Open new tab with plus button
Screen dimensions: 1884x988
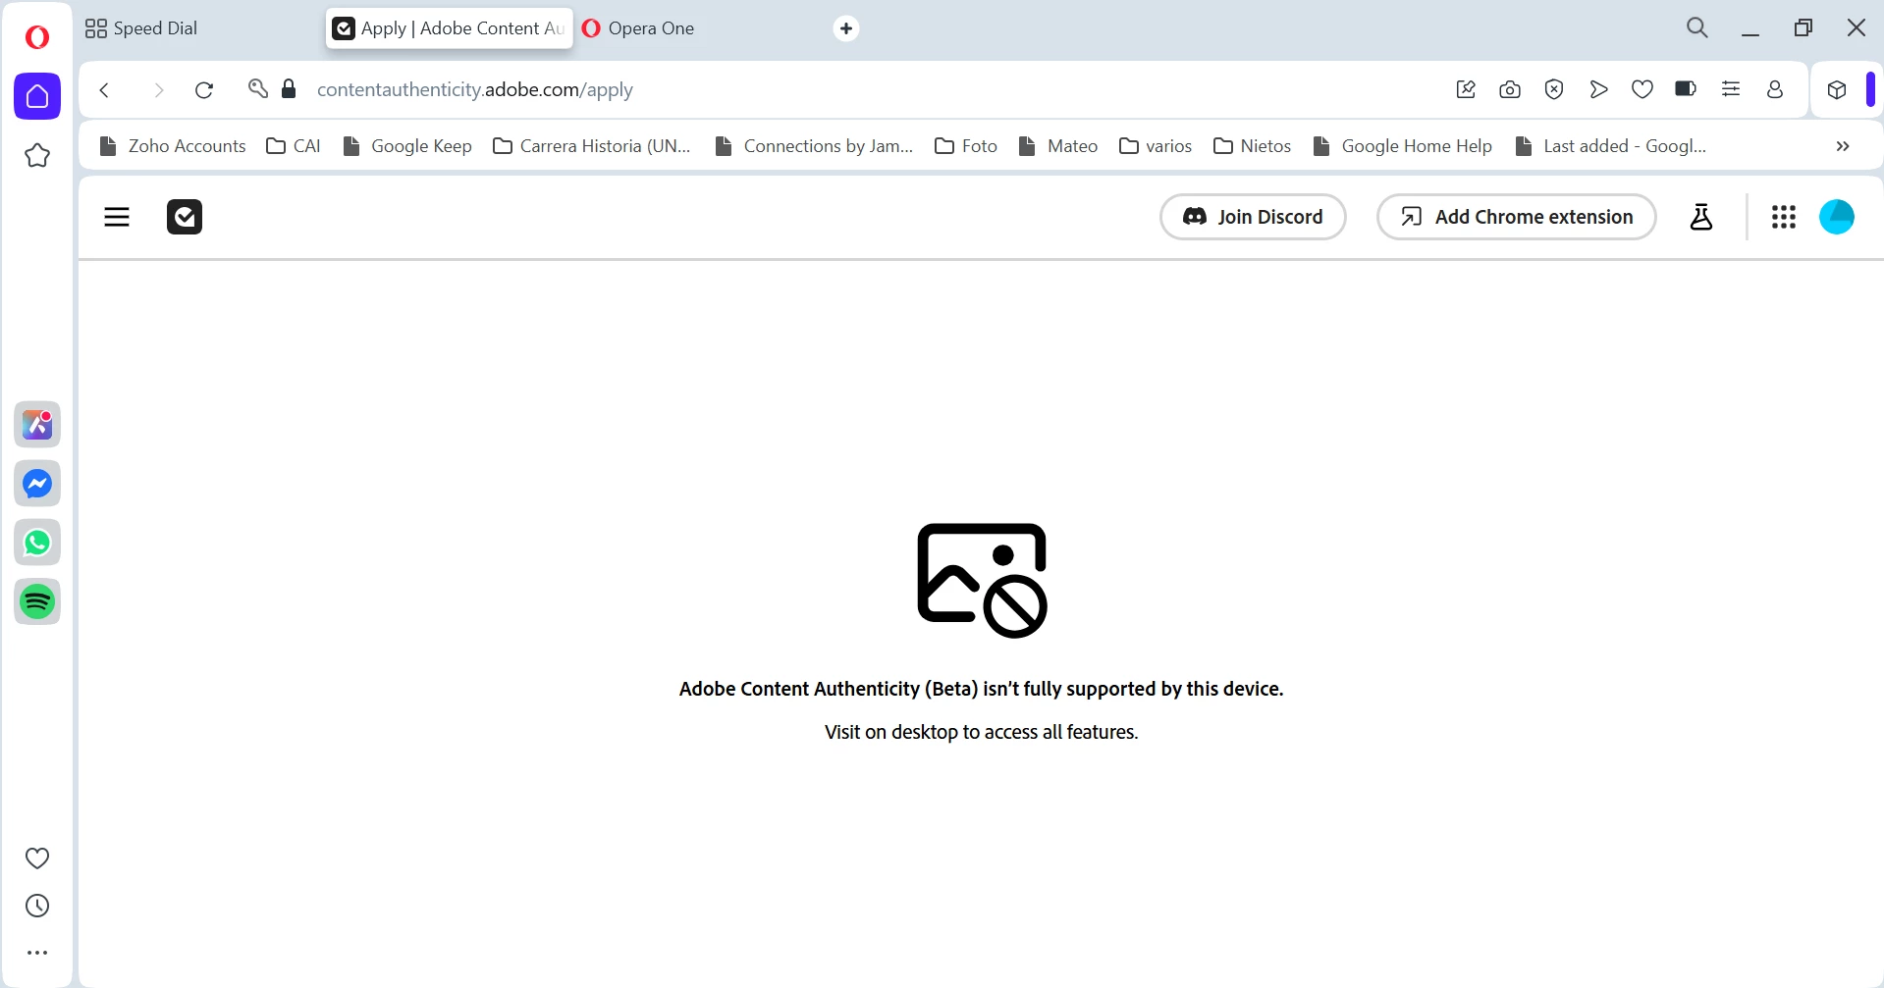point(846,28)
